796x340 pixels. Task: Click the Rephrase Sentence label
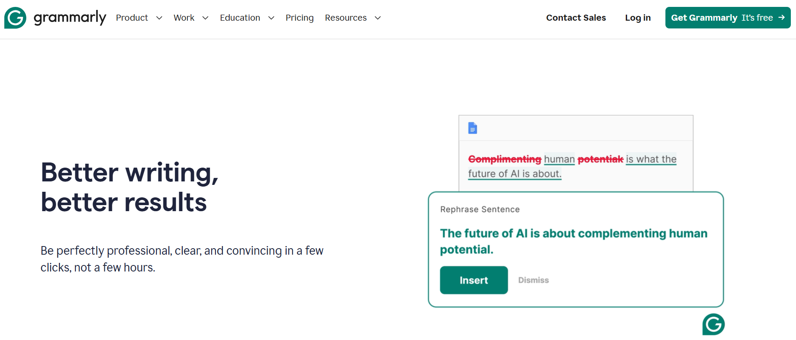click(480, 209)
